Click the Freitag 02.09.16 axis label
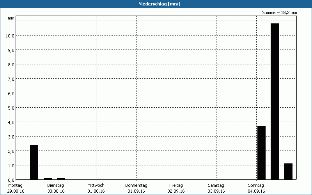The height and width of the screenshot is (195, 312). point(176,188)
